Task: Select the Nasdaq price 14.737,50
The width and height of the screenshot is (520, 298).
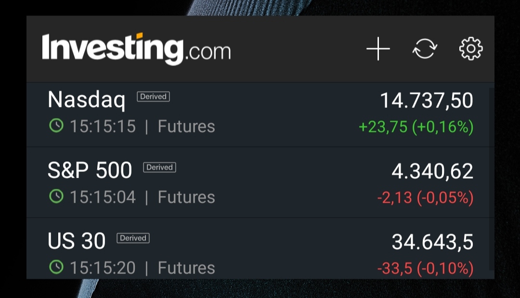Action: (x=426, y=101)
